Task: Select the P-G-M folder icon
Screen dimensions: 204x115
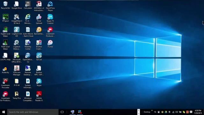Action: [17, 82]
